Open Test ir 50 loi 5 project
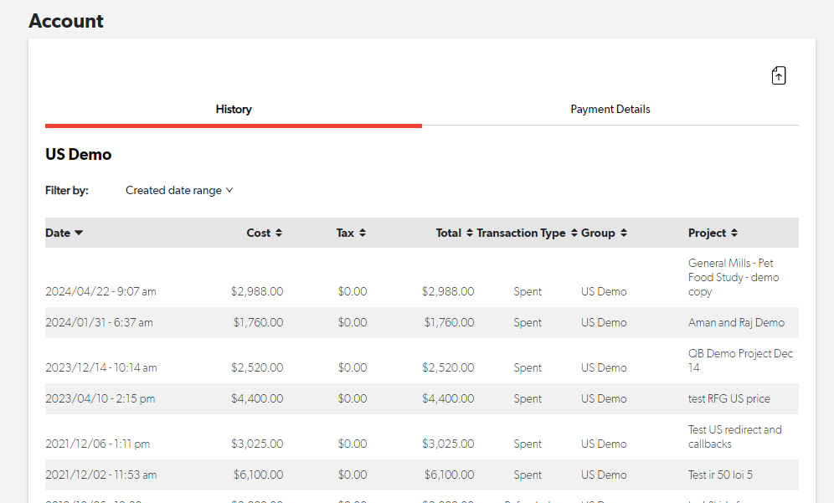The width and height of the screenshot is (834, 503). point(720,475)
